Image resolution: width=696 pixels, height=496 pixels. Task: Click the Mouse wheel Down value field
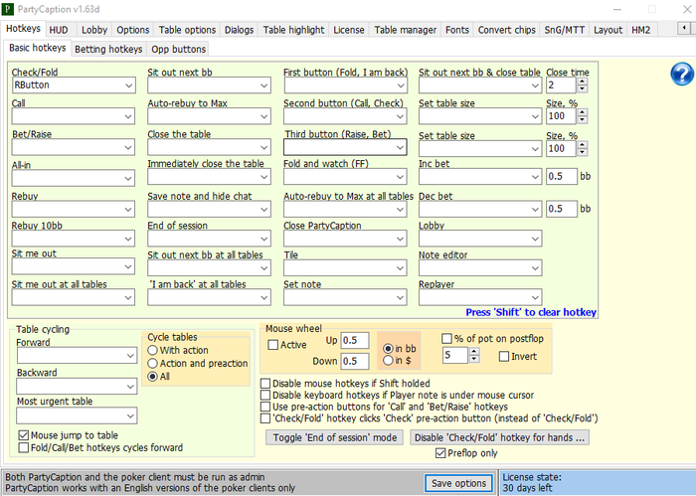pyautogui.click(x=355, y=361)
